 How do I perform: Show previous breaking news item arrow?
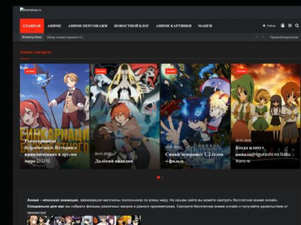[x=256, y=37]
